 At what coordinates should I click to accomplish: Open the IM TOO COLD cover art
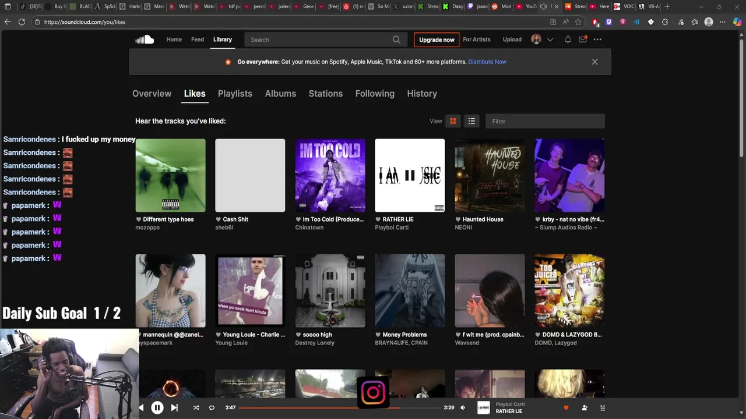pos(330,175)
